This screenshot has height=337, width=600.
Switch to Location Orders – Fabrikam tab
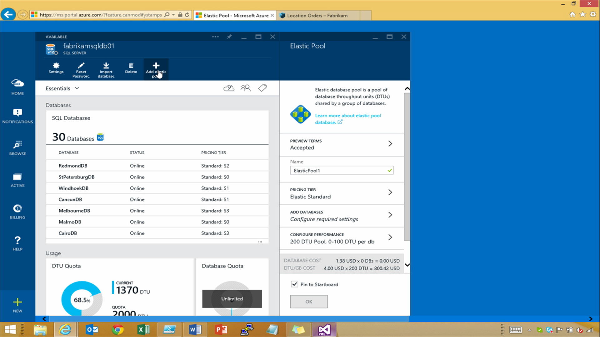pos(317,15)
